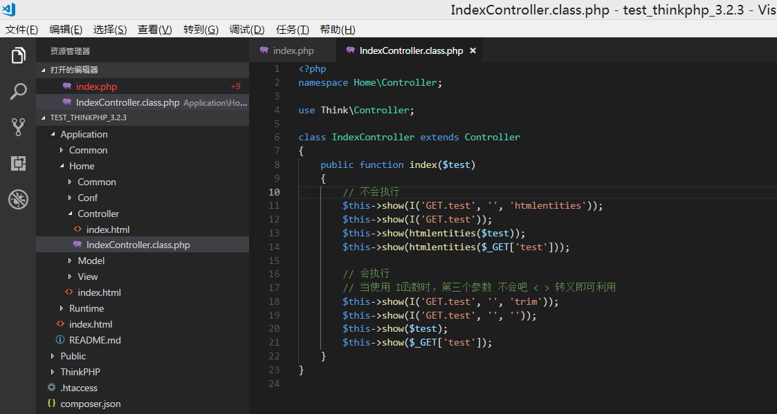Screen dimensions: 777x414
Task: Click the +9 badge beside index.php
Action: pyautogui.click(x=235, y=86)
